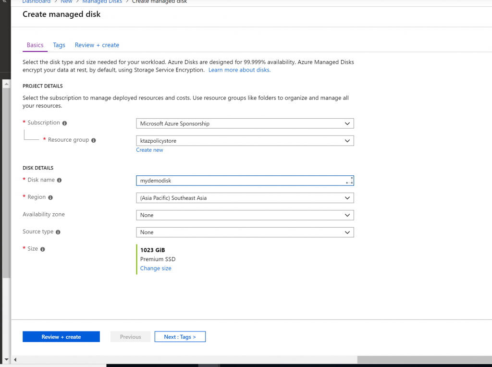Click the Size info icon
The image size is (492, 367).
[x=43, y=249]
